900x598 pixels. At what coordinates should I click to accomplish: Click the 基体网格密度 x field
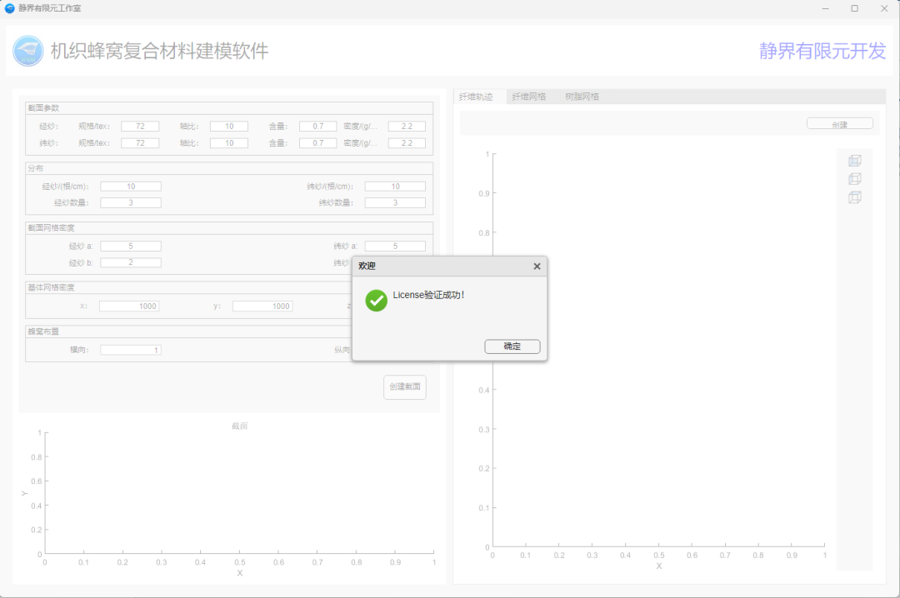tap(129, 306)
